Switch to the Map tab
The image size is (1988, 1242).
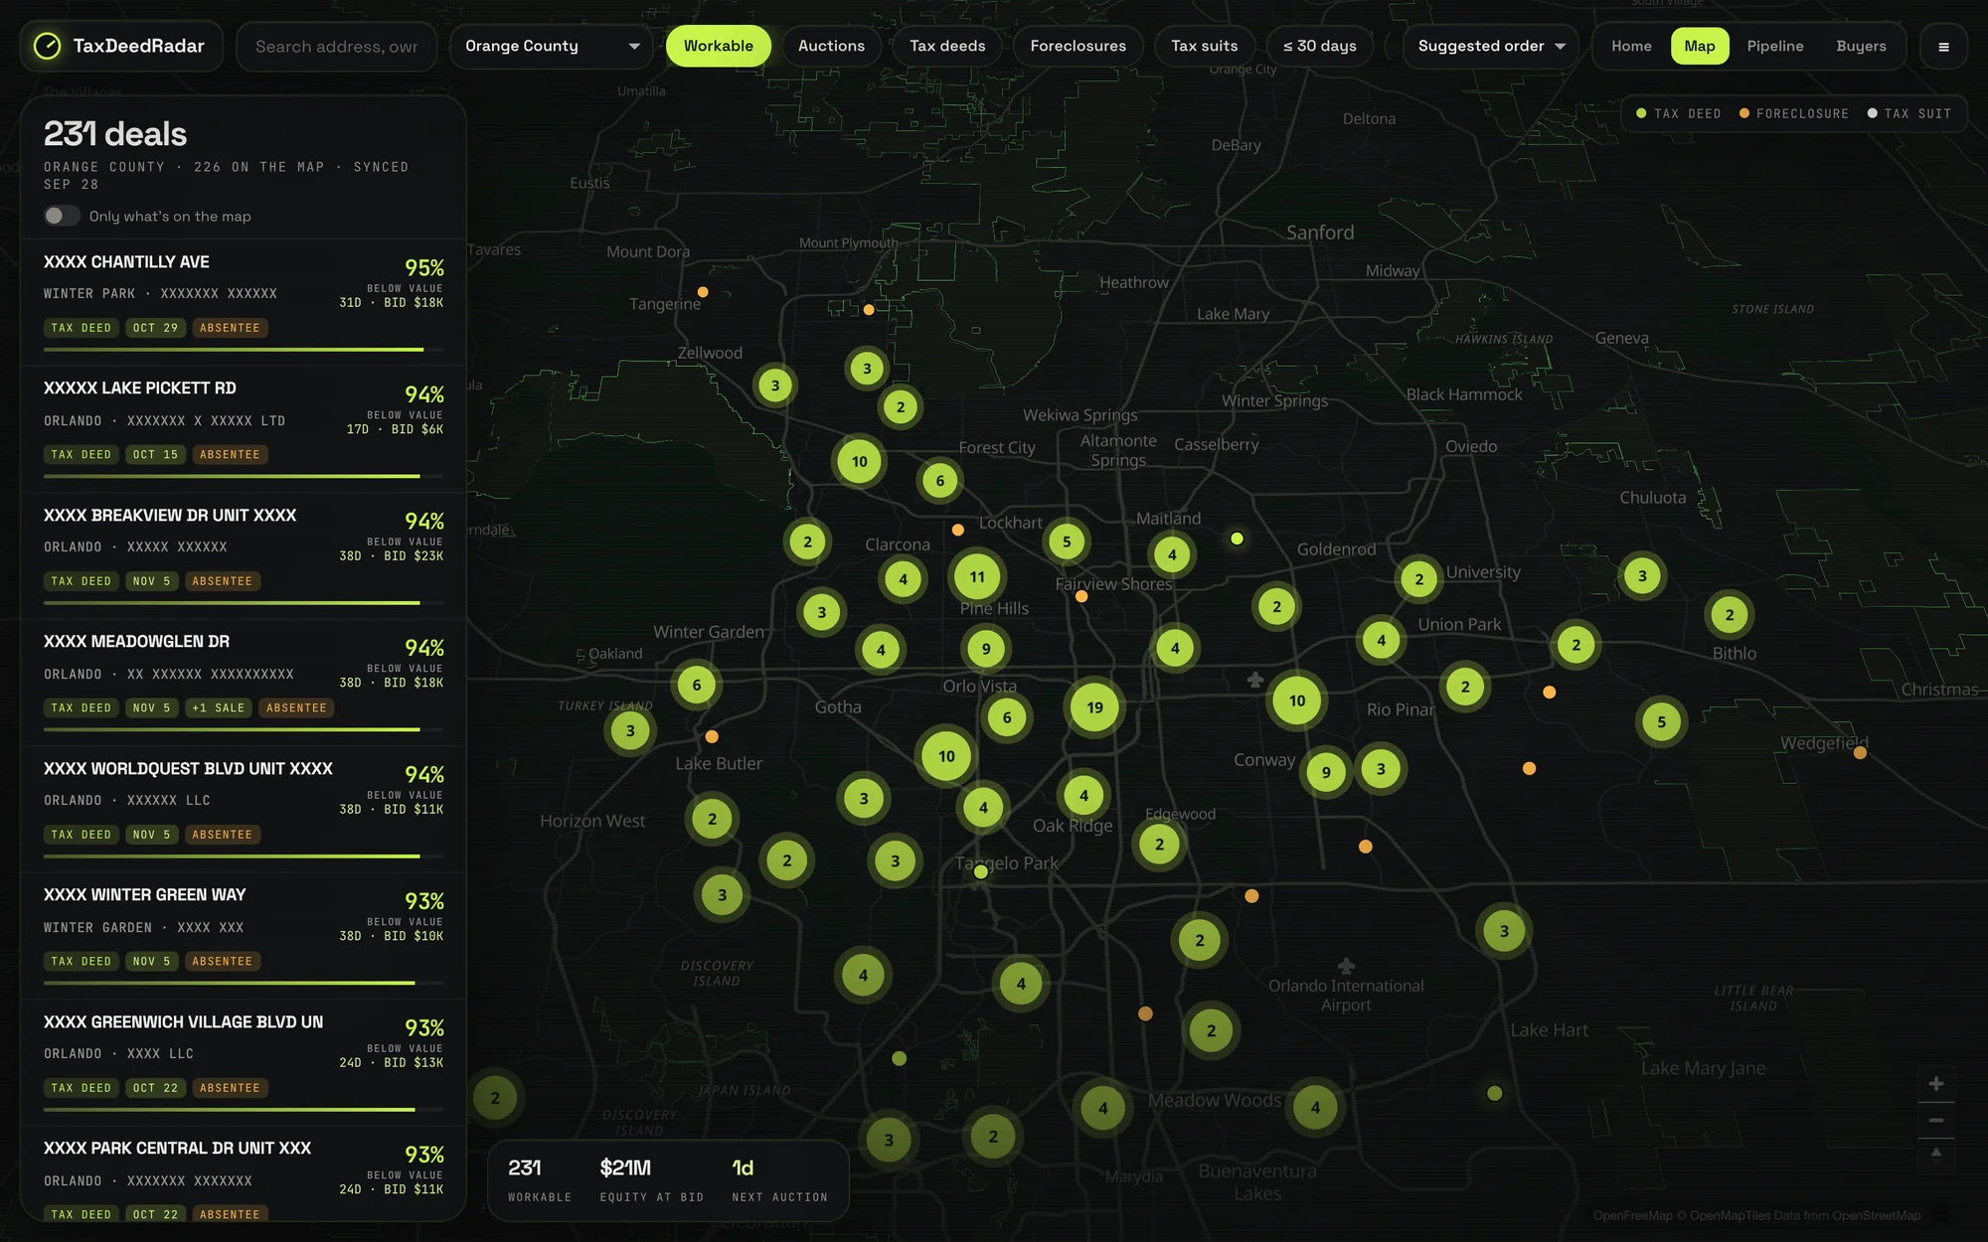pos(1699,46)
